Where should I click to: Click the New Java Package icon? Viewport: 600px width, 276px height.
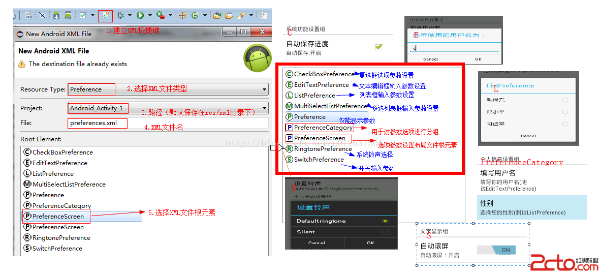pos(183,16)
